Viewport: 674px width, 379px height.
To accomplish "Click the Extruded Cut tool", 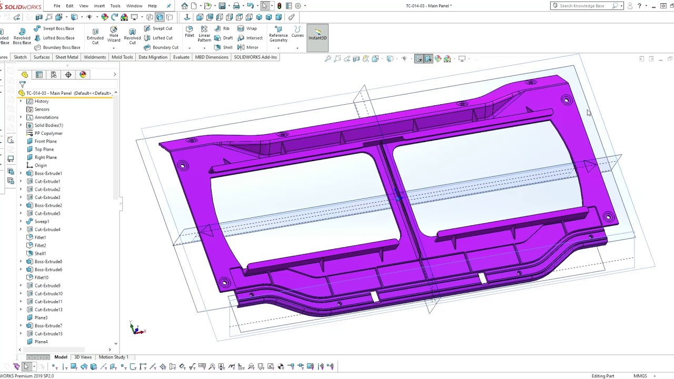I will (95, 35).
